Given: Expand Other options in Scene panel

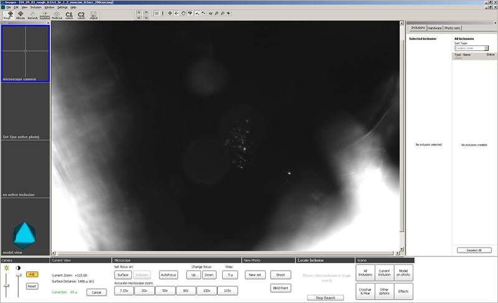Looking at the screenshot, I should tap(385, 290).
